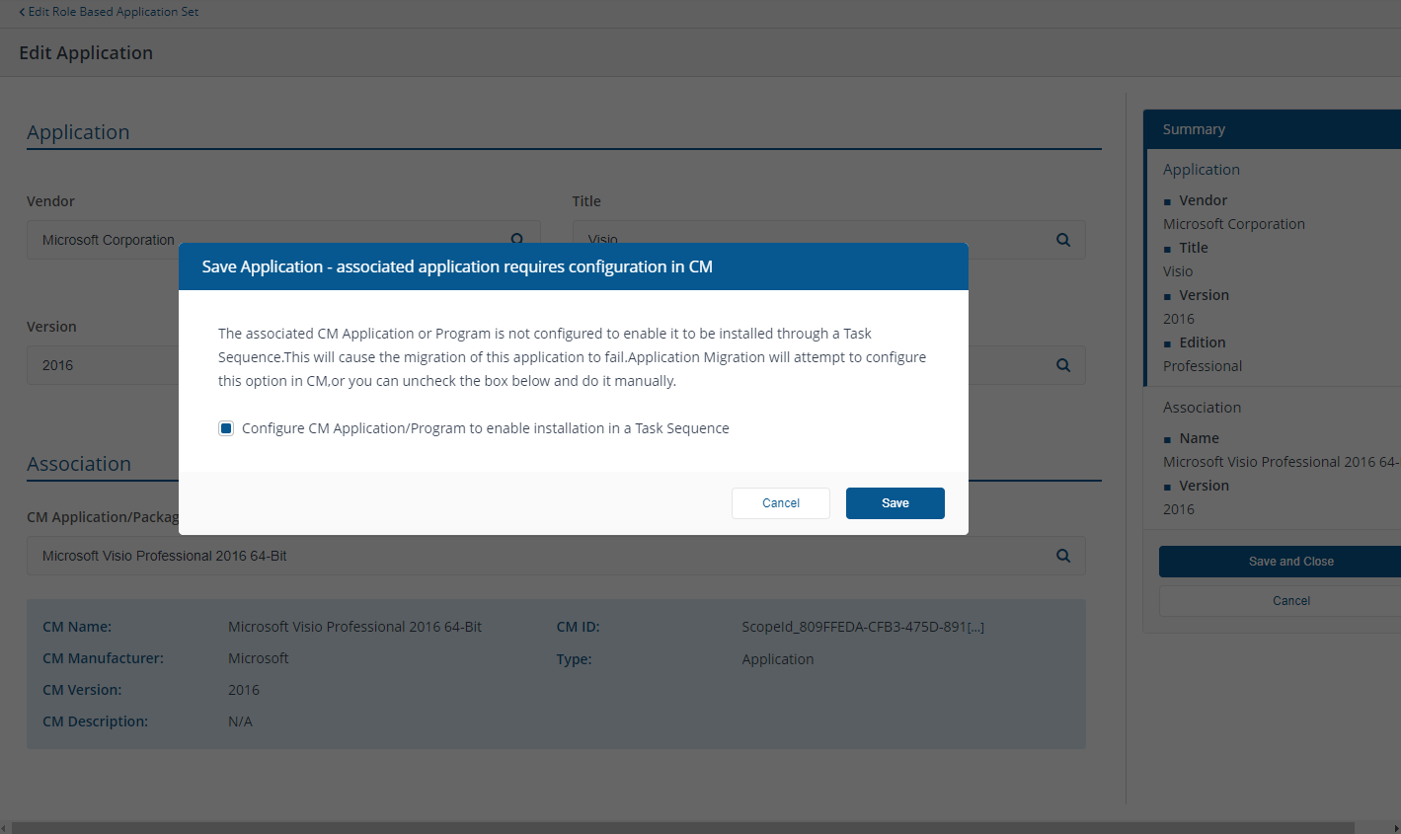Click the Version field showing 2016
This screenshot has width=1401, height=834.
coord(99,365)
